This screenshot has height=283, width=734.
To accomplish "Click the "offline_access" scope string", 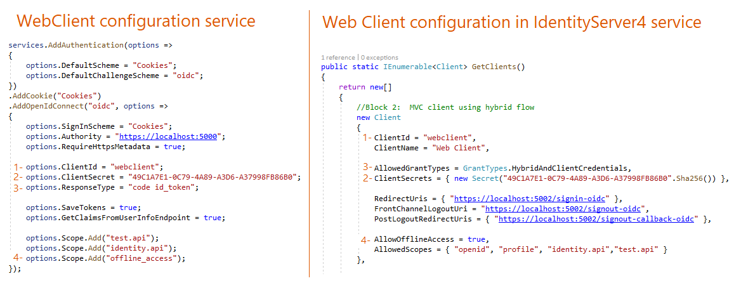I will [147, 258].
